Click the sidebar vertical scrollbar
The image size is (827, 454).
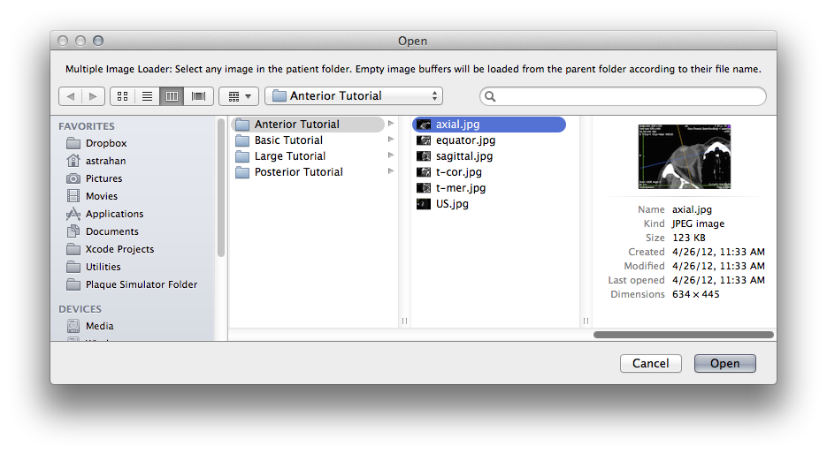tap(221, 187)
